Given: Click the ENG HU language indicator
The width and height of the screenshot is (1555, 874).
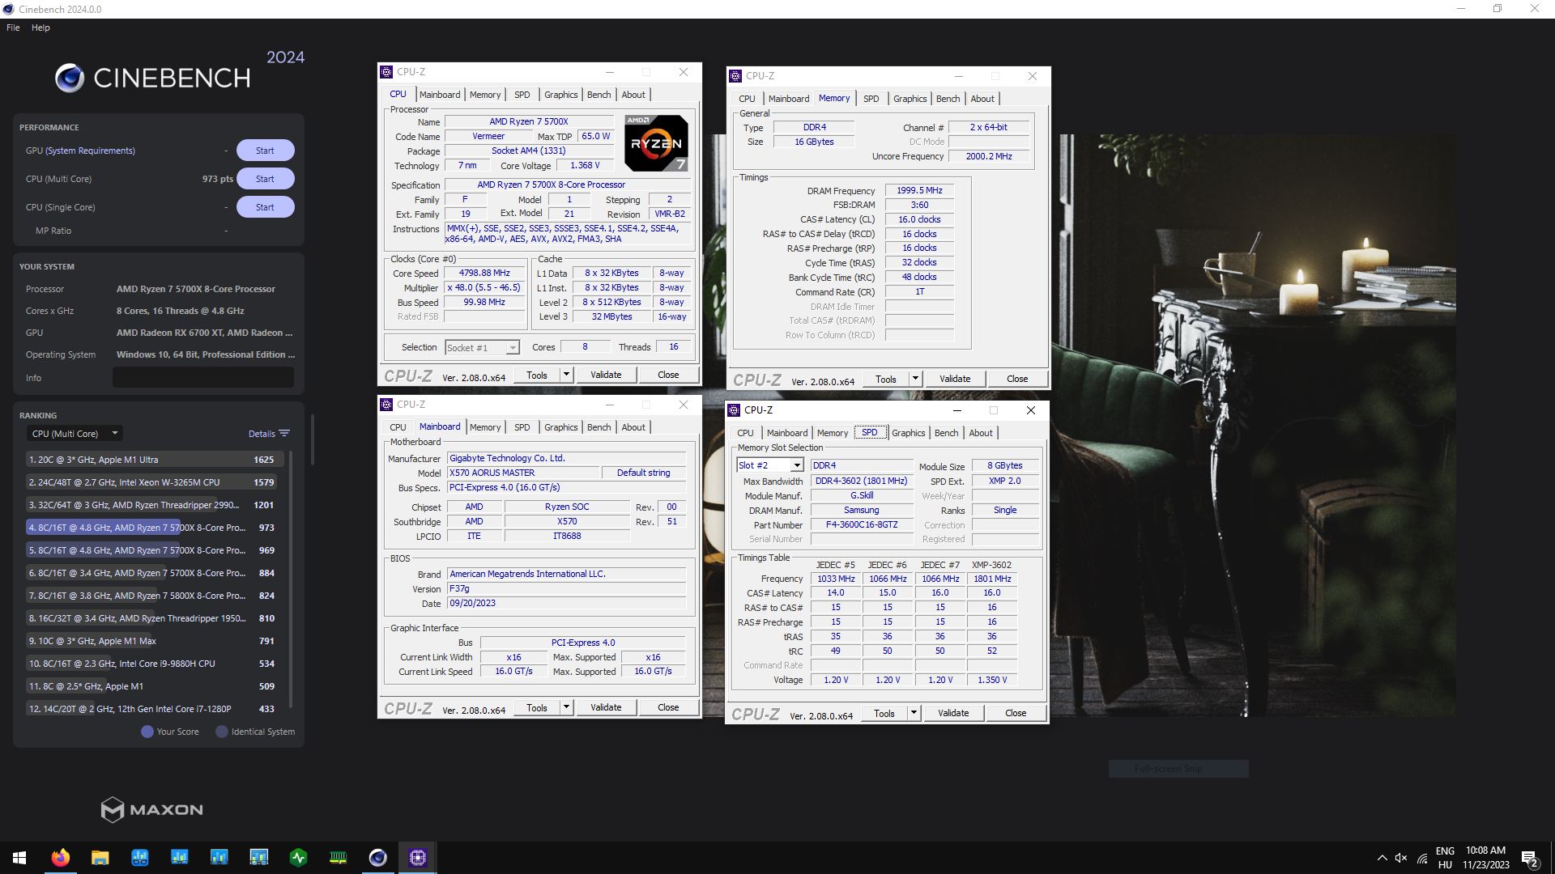Looking at the screenshot, I should pyautogui.click(x=1445, y=858).
